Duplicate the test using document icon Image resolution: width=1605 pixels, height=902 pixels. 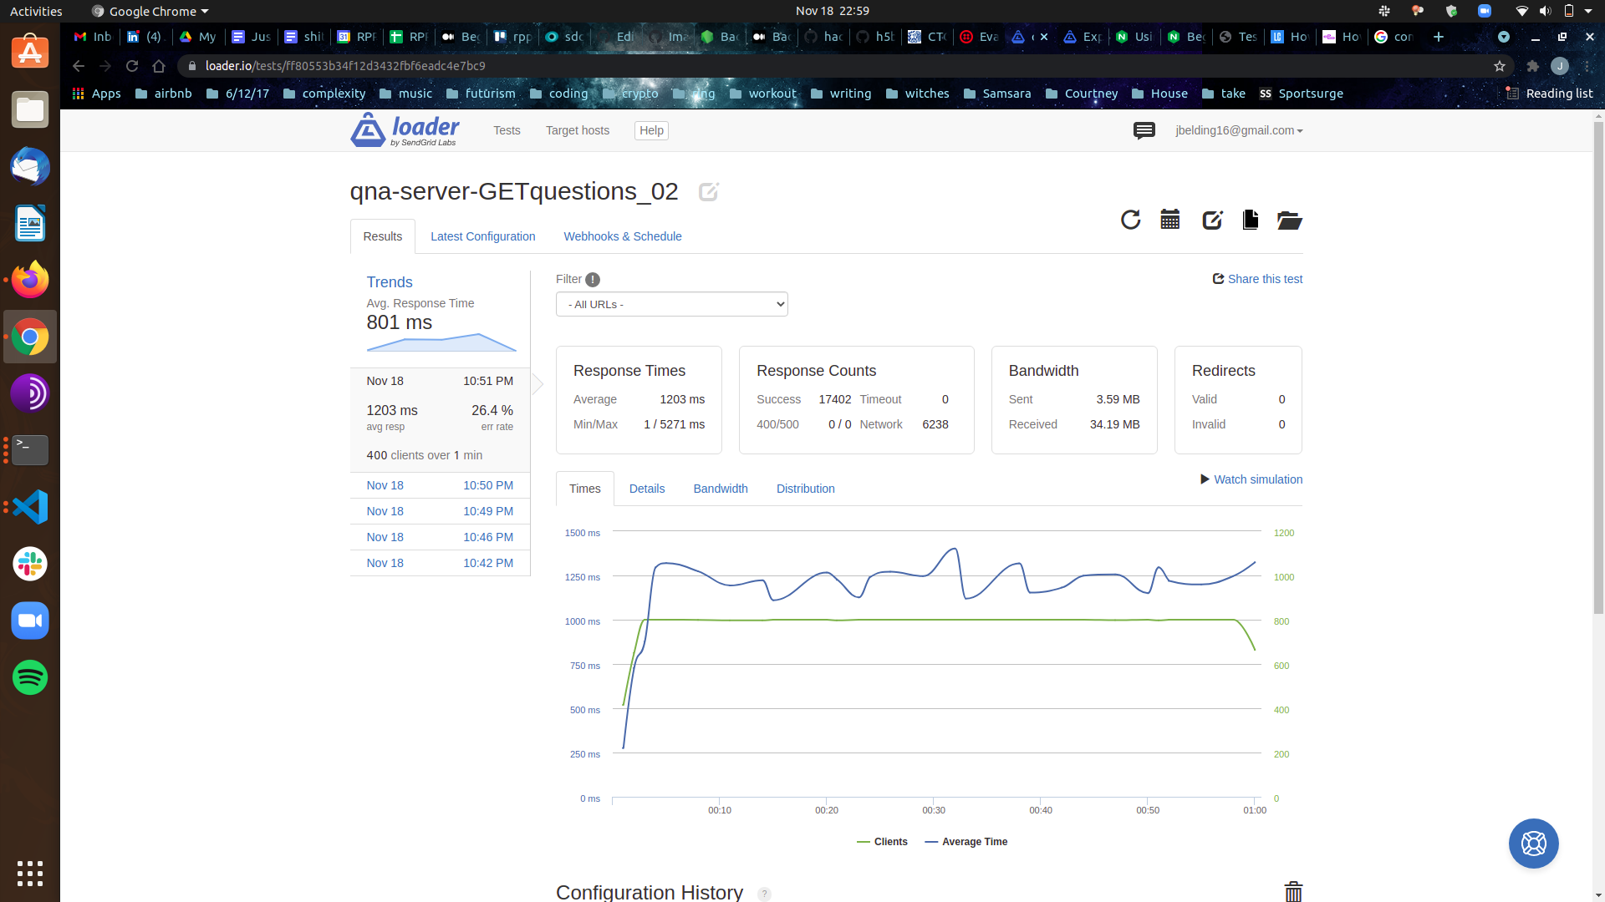[x=1250, y=220]
